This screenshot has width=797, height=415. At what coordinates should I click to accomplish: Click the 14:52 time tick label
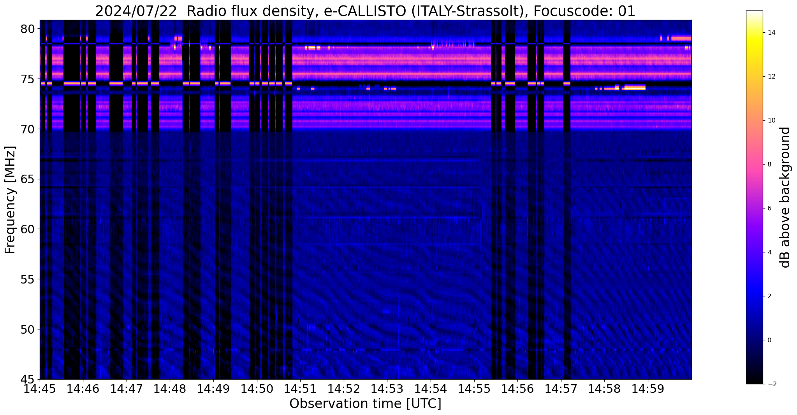(344, 389)
